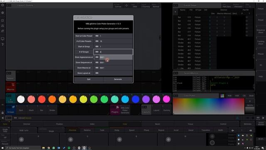This screenshot has width=266, height=150.
Task: Toggle the Transition layer
Action: pyautogui.click(x=206, y=130)
